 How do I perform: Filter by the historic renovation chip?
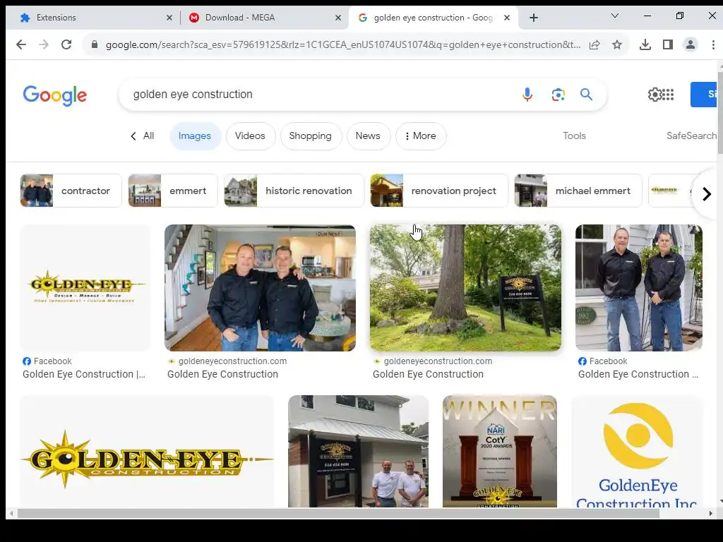pyautogui.click(x=294, y=191)
